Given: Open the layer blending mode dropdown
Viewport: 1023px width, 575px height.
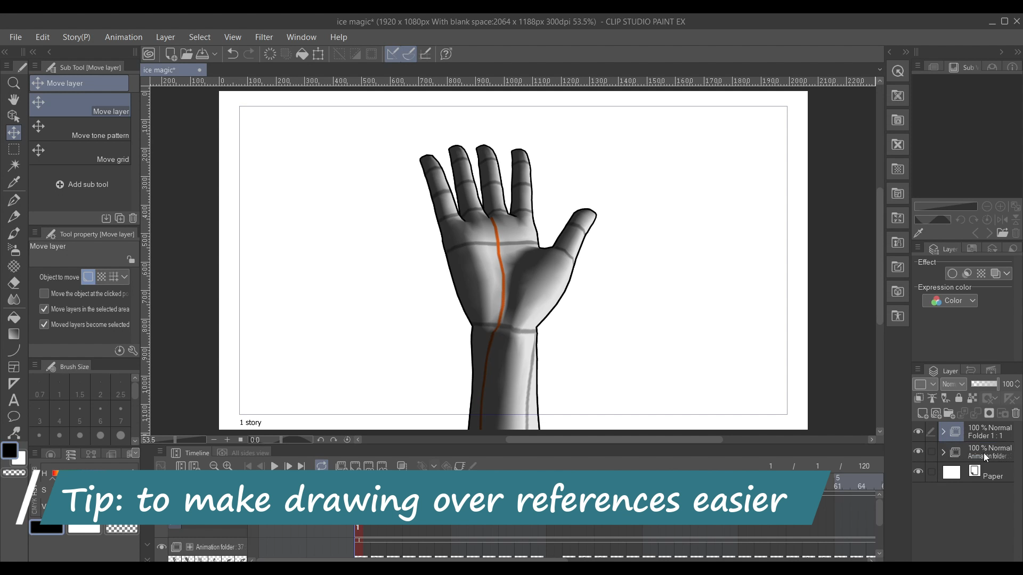Looking at the screenshot, I should (x=953, y=384).
